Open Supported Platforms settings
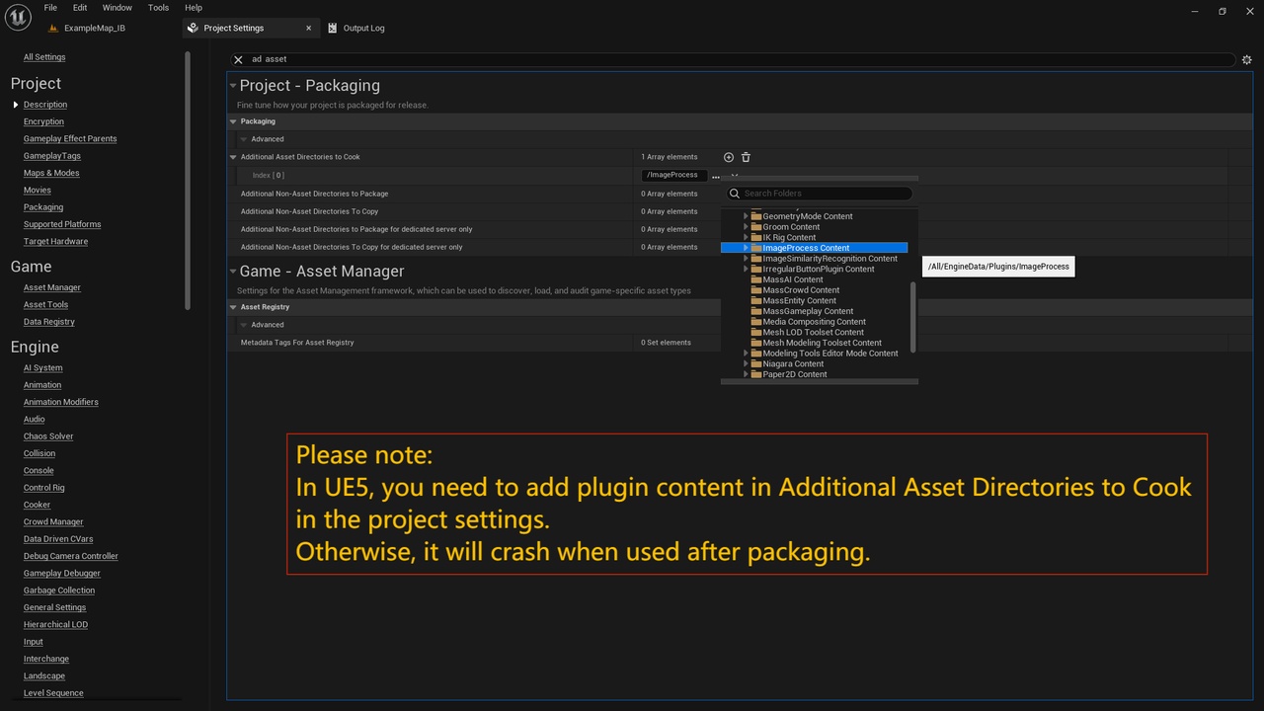This screenshot has width=1264, height=711. coord(62,224)
